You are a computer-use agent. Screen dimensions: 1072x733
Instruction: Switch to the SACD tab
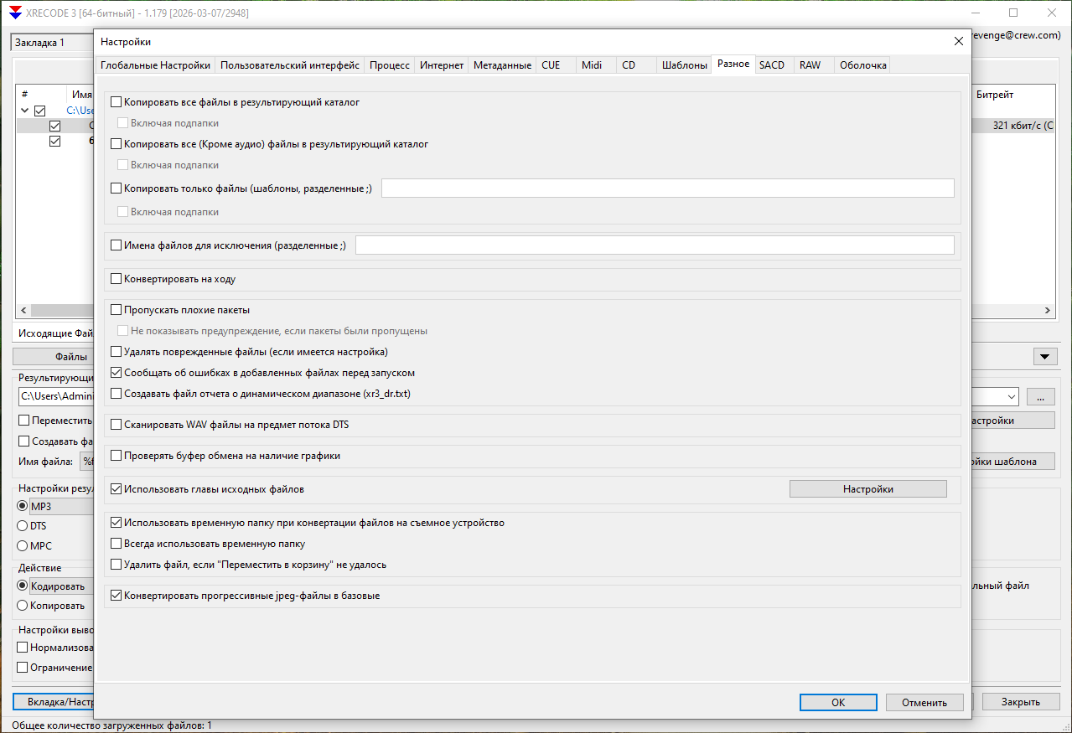click(x=771, y=65)
